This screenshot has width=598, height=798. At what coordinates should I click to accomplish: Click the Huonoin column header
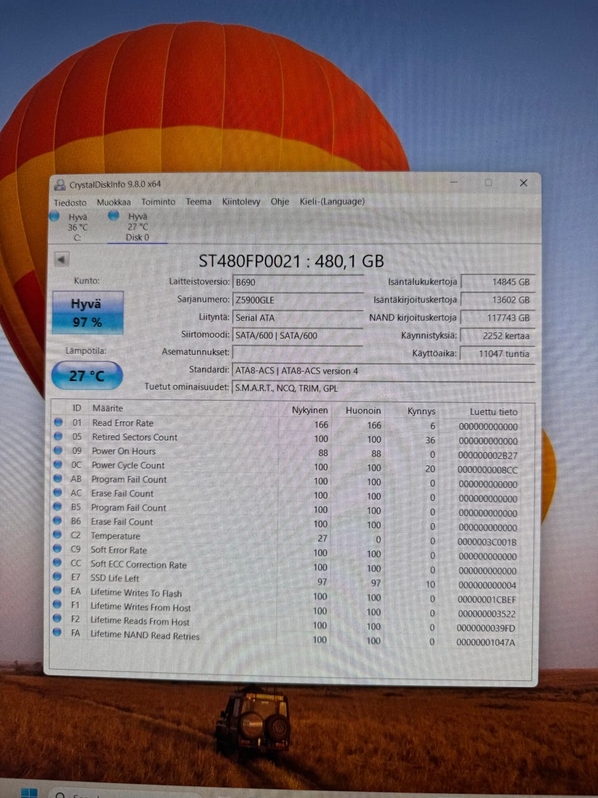(x=363, y=411)
